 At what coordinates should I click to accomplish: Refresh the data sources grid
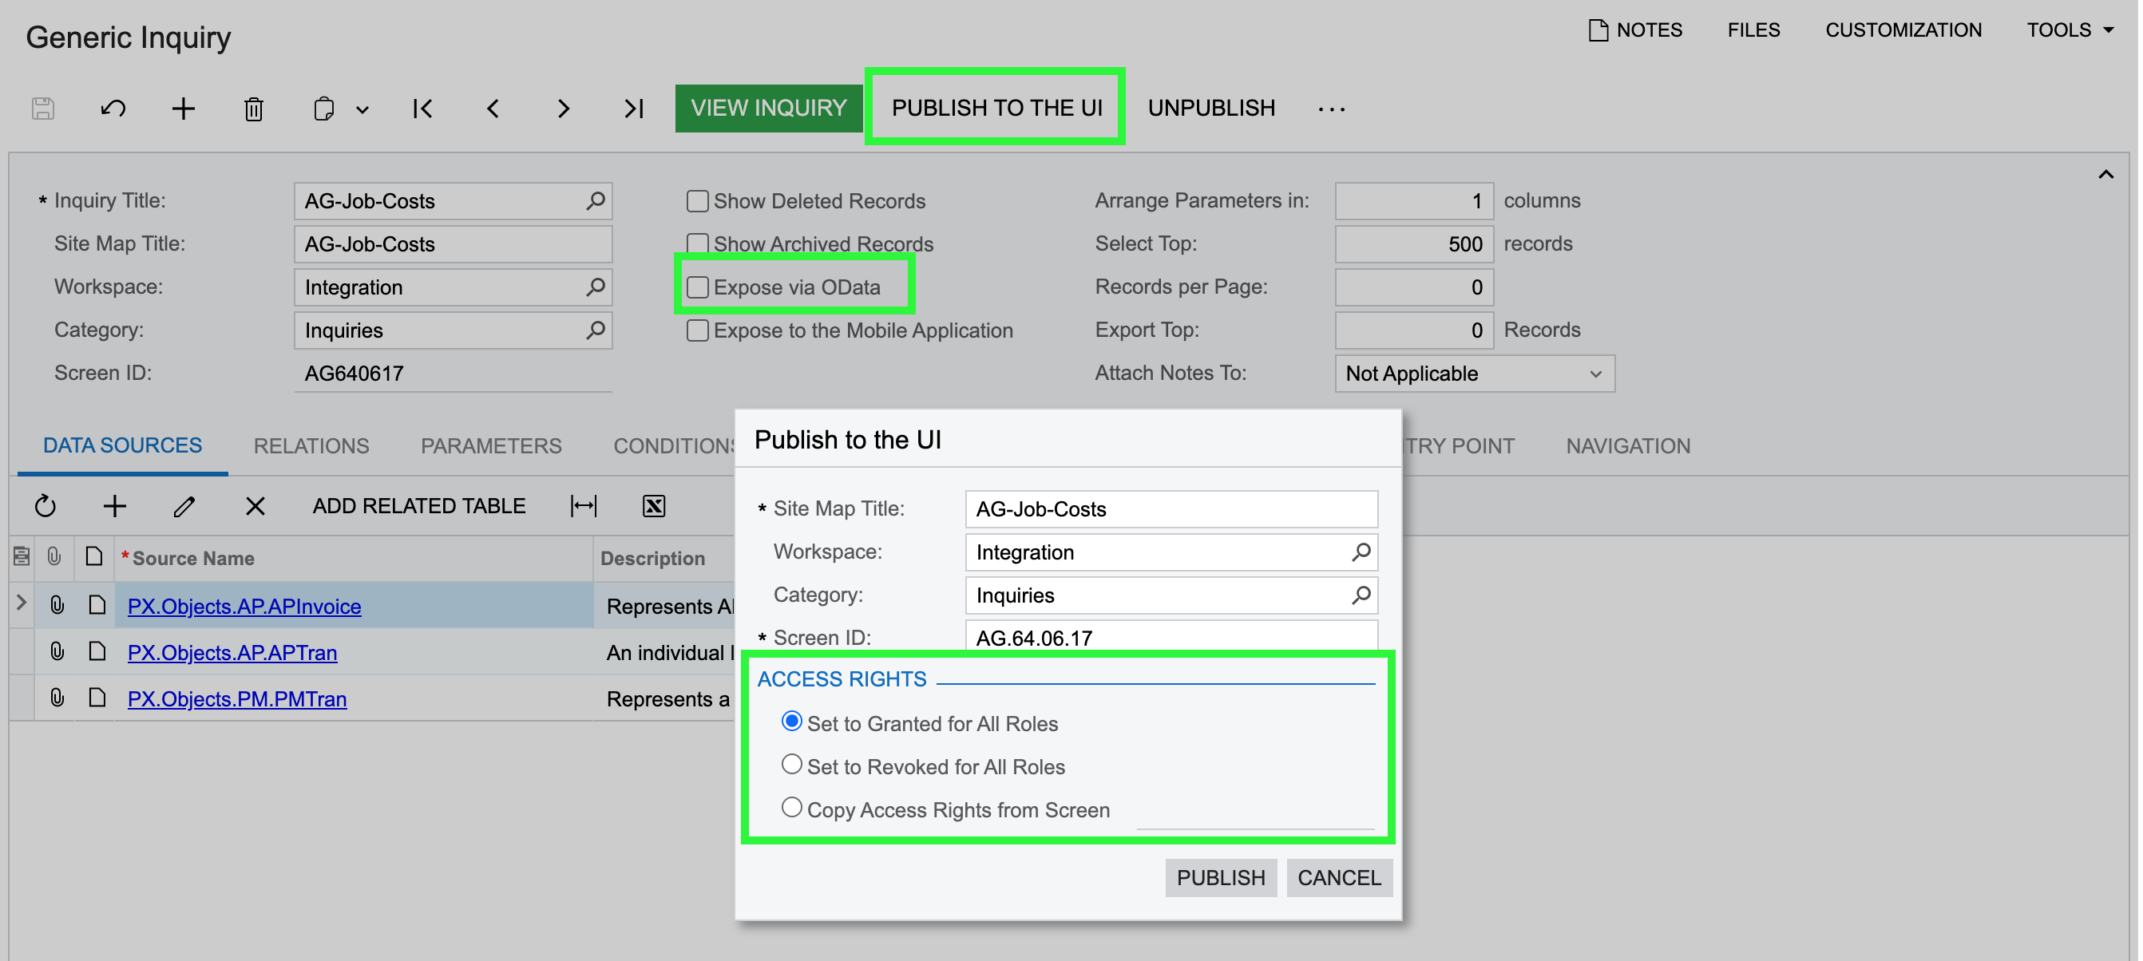pos(46,505)
